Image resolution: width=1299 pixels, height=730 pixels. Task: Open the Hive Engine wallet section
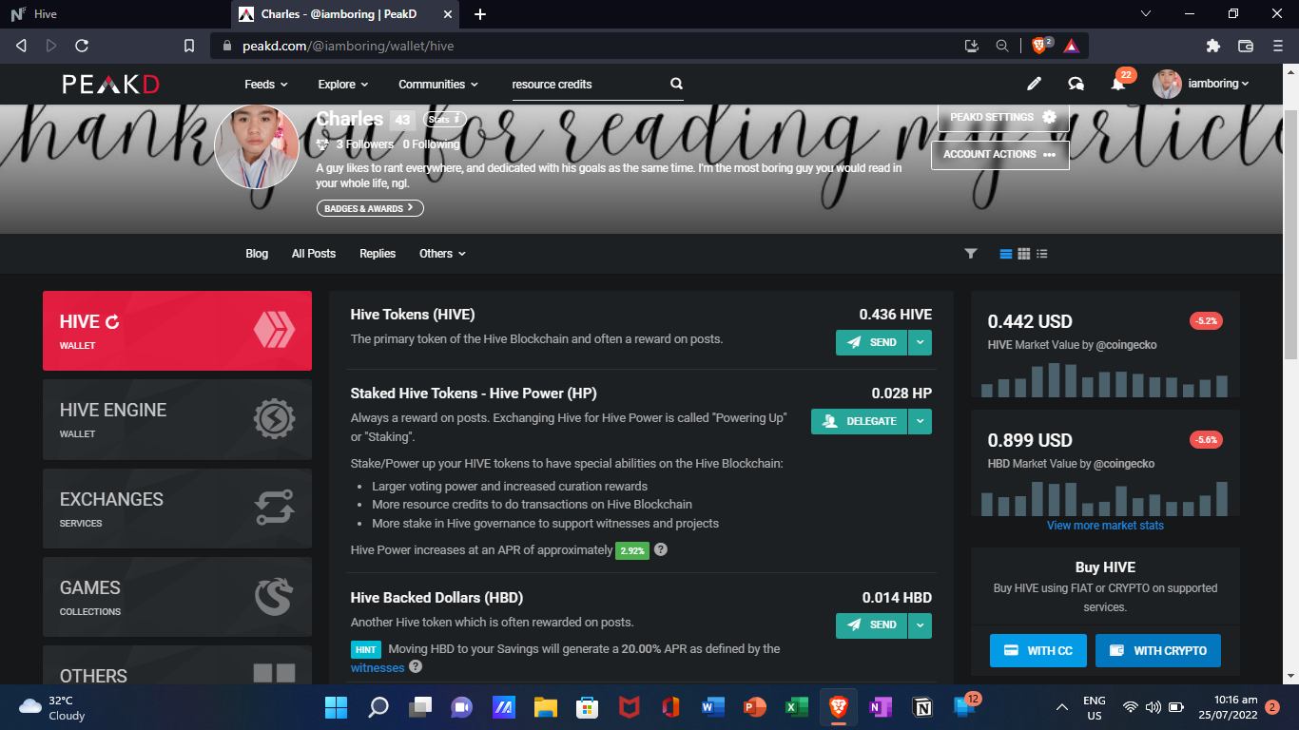tap(177, 420)
